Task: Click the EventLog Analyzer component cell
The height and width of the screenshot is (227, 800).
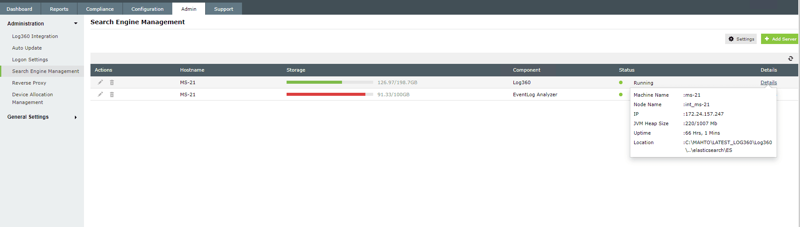Action: 535,95
